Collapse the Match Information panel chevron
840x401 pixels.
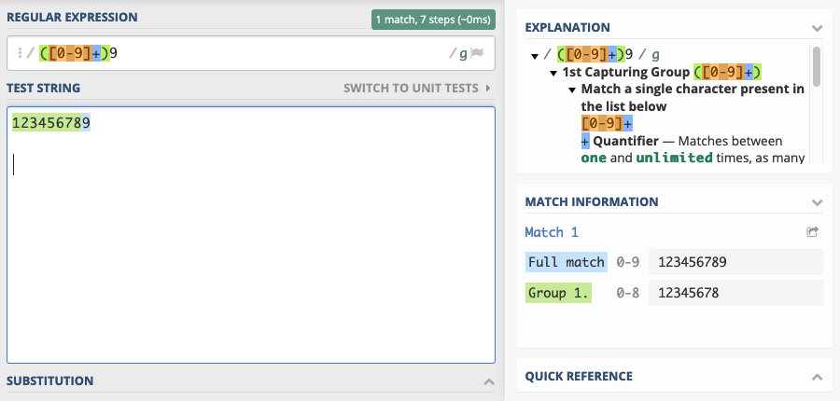point(817,202)
